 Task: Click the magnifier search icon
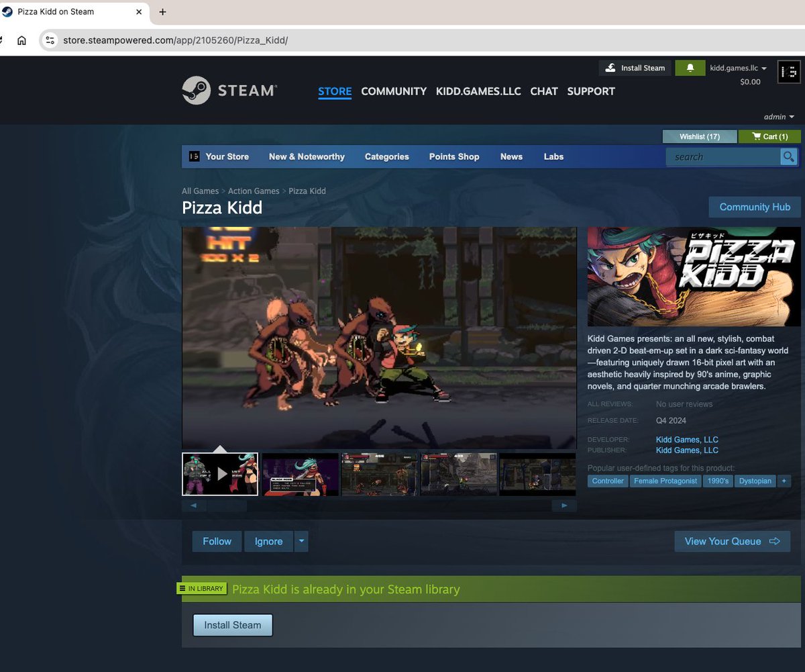click(788, 156)
